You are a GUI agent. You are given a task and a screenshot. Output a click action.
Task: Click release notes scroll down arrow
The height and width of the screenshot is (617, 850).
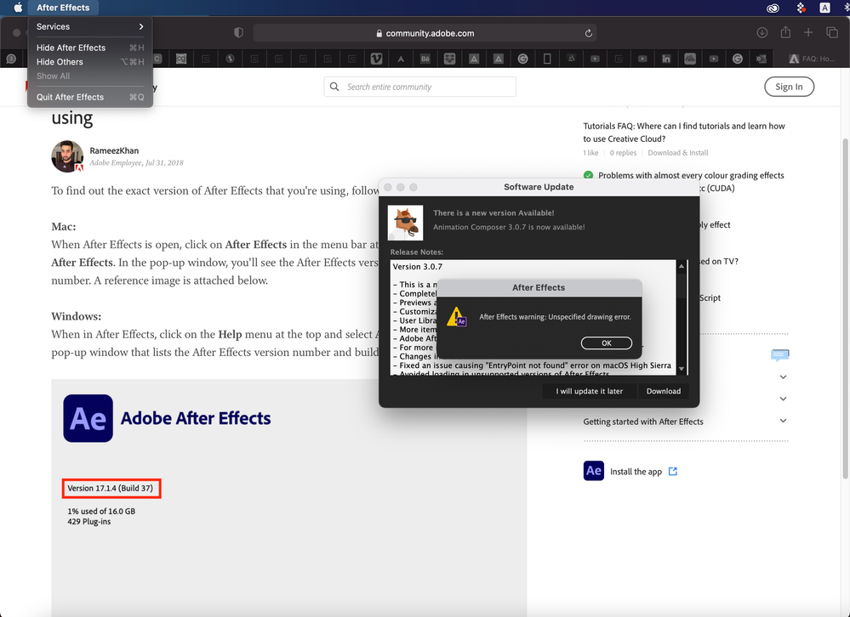tap(682, 369)
